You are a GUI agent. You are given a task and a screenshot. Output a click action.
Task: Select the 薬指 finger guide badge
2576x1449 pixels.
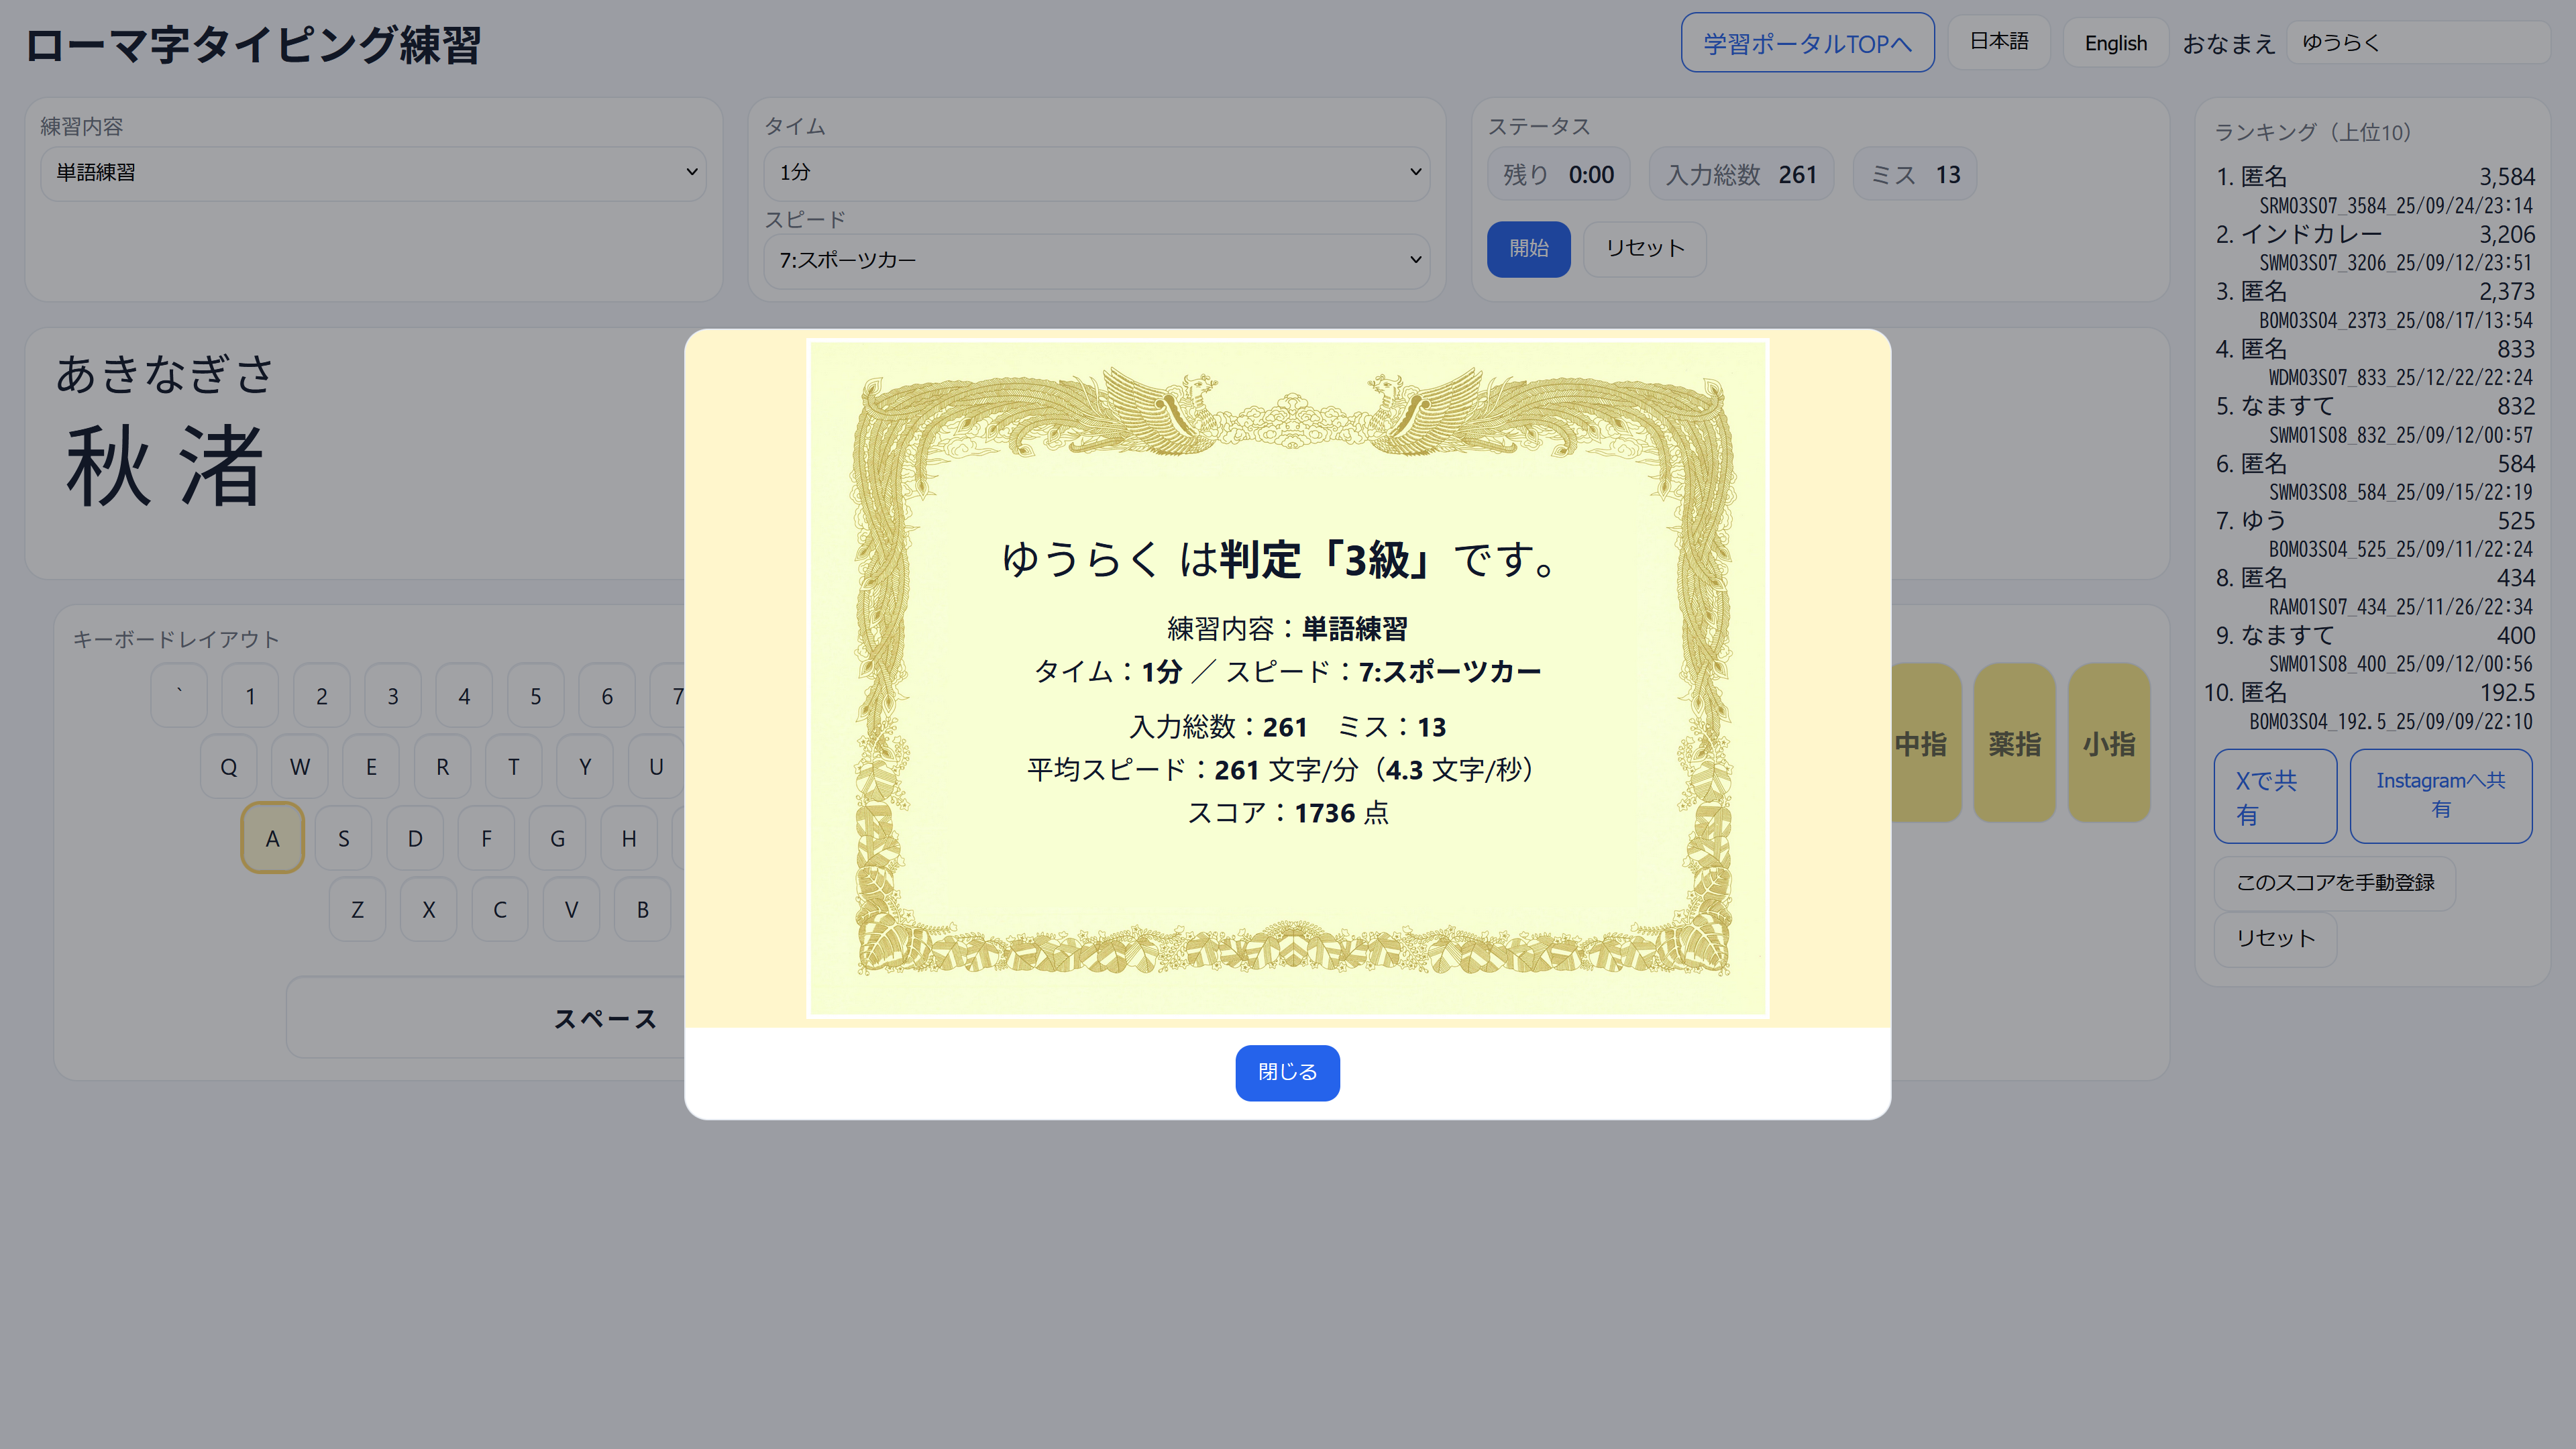(2014, 744)
